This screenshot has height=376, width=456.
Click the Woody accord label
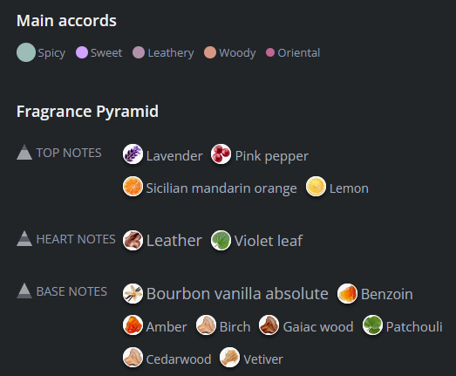(x=237, y=53)
